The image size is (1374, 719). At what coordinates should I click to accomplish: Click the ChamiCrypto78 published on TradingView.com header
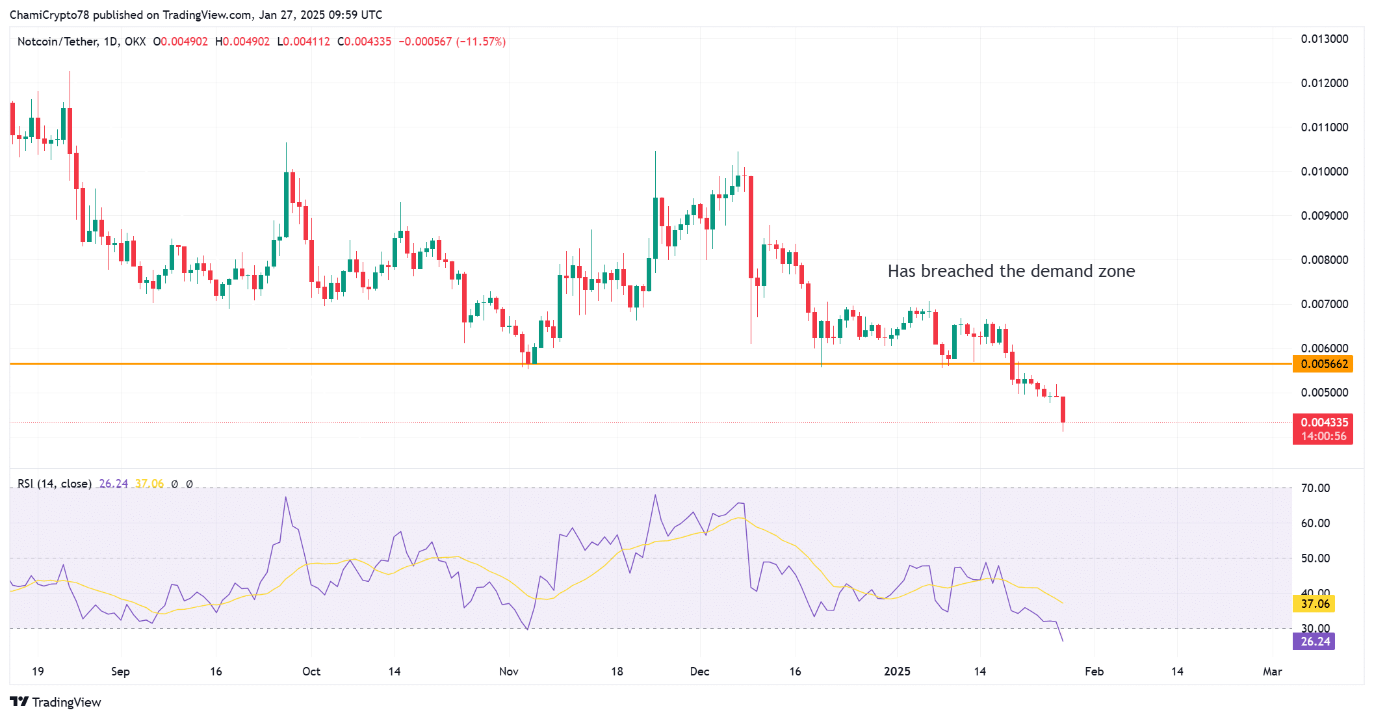[x=196, y=14]
